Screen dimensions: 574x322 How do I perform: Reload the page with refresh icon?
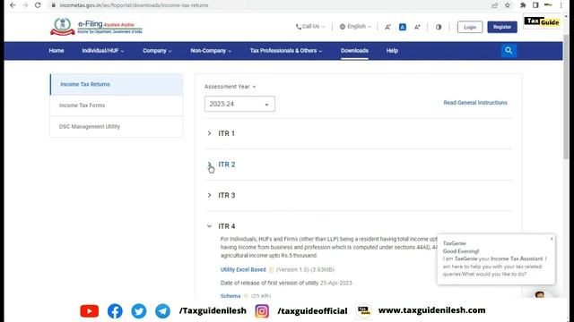[38, 5]
